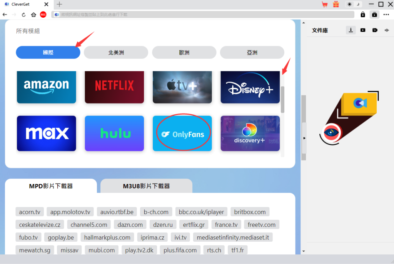Viewport: 394px width, 264px height.
Task: Open the shopping cart icon
Action: (325, 4)
